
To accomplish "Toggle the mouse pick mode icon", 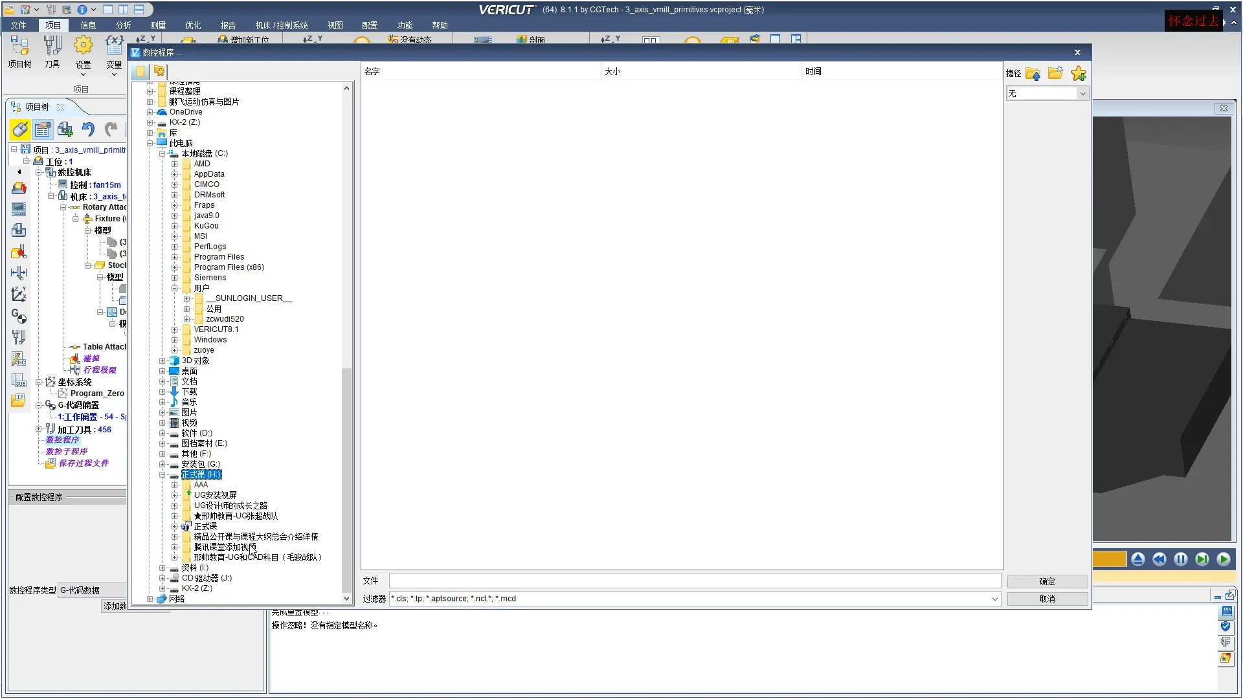I will coord(20,129).
